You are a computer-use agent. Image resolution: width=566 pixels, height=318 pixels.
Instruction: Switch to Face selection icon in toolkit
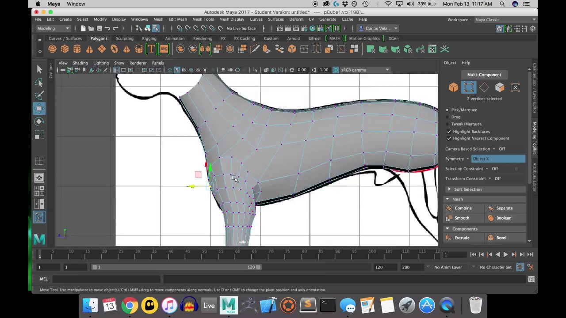(500, 87)
